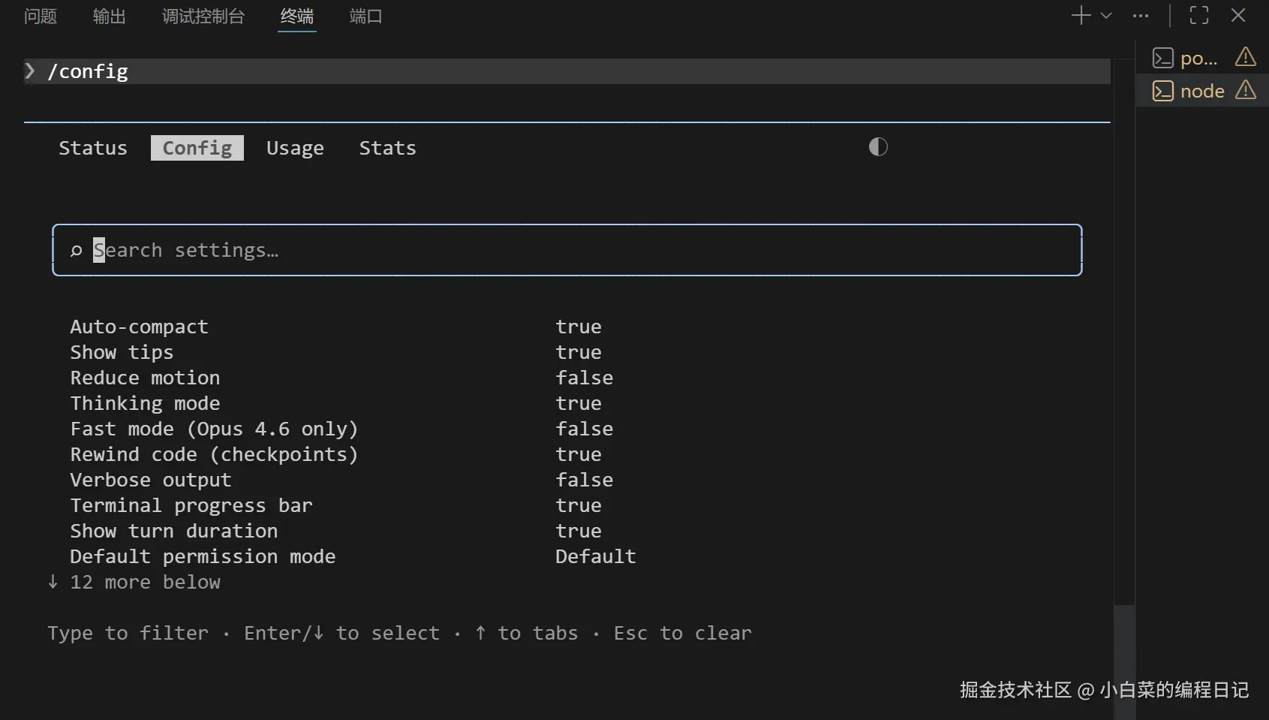This screenshot has width=1269, height=720.
Task: Select the po... terminal session icon
Action: coord(1163,58)
